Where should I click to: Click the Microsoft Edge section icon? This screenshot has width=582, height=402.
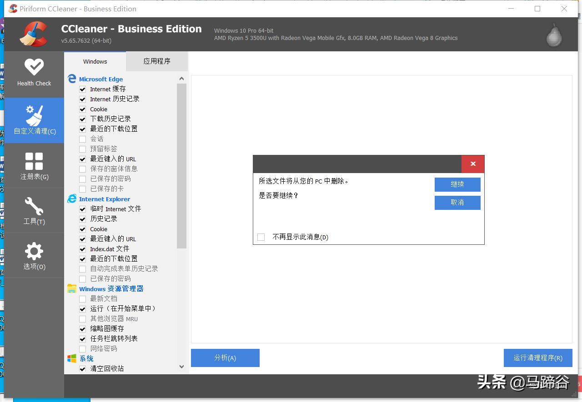click(x=72, y=79)
